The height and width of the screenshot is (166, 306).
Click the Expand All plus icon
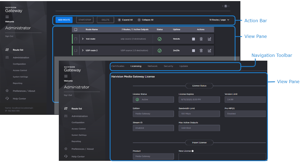point(119,20)
